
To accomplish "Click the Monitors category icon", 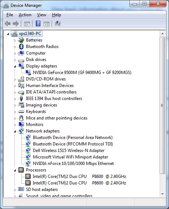I will (x=21, y=125).
